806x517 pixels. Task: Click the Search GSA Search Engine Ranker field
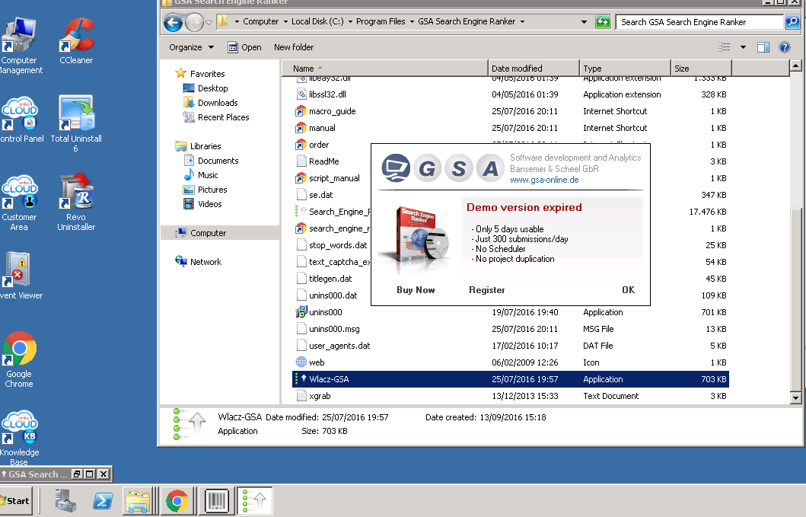click(x=699, y=22)
